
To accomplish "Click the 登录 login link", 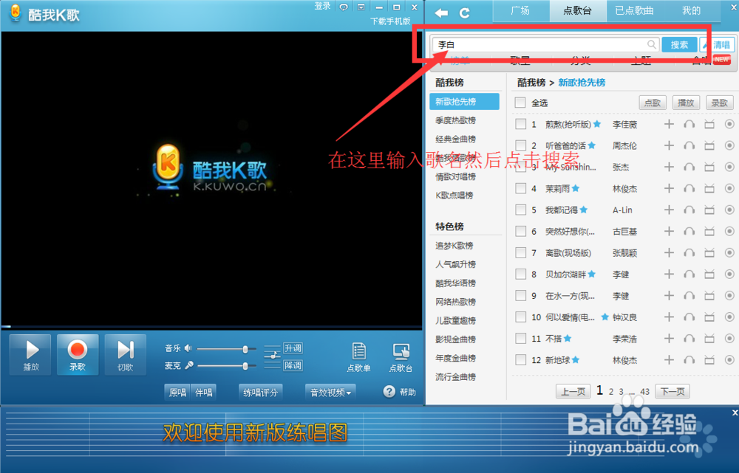I will pos(322,7).
